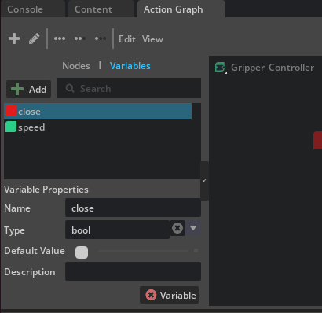Click the Gripper_Controller graph icon
The height and width of the screenshot is (313, 322).
pyautogui.click(x=221, y=68)
